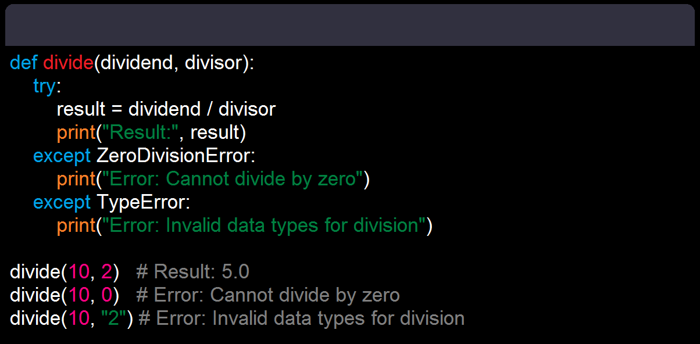The image size is (700, 344).
Task: Click the green "2" string argument
Action: click(x=114, y=318)
